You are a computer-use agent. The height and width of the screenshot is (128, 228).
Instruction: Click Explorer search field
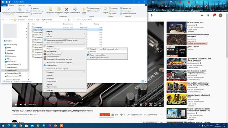click(109, 20)
